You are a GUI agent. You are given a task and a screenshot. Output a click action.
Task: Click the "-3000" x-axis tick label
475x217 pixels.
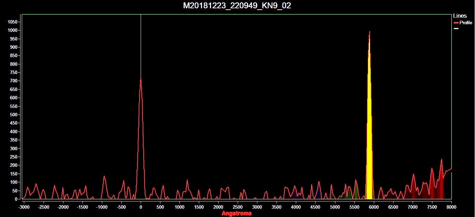(x=24, y=207)
